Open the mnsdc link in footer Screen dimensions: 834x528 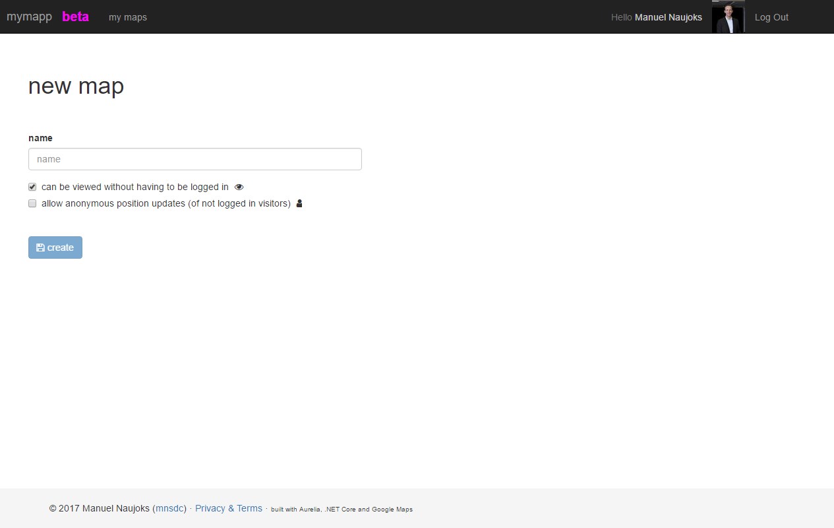tap(169, 508)
